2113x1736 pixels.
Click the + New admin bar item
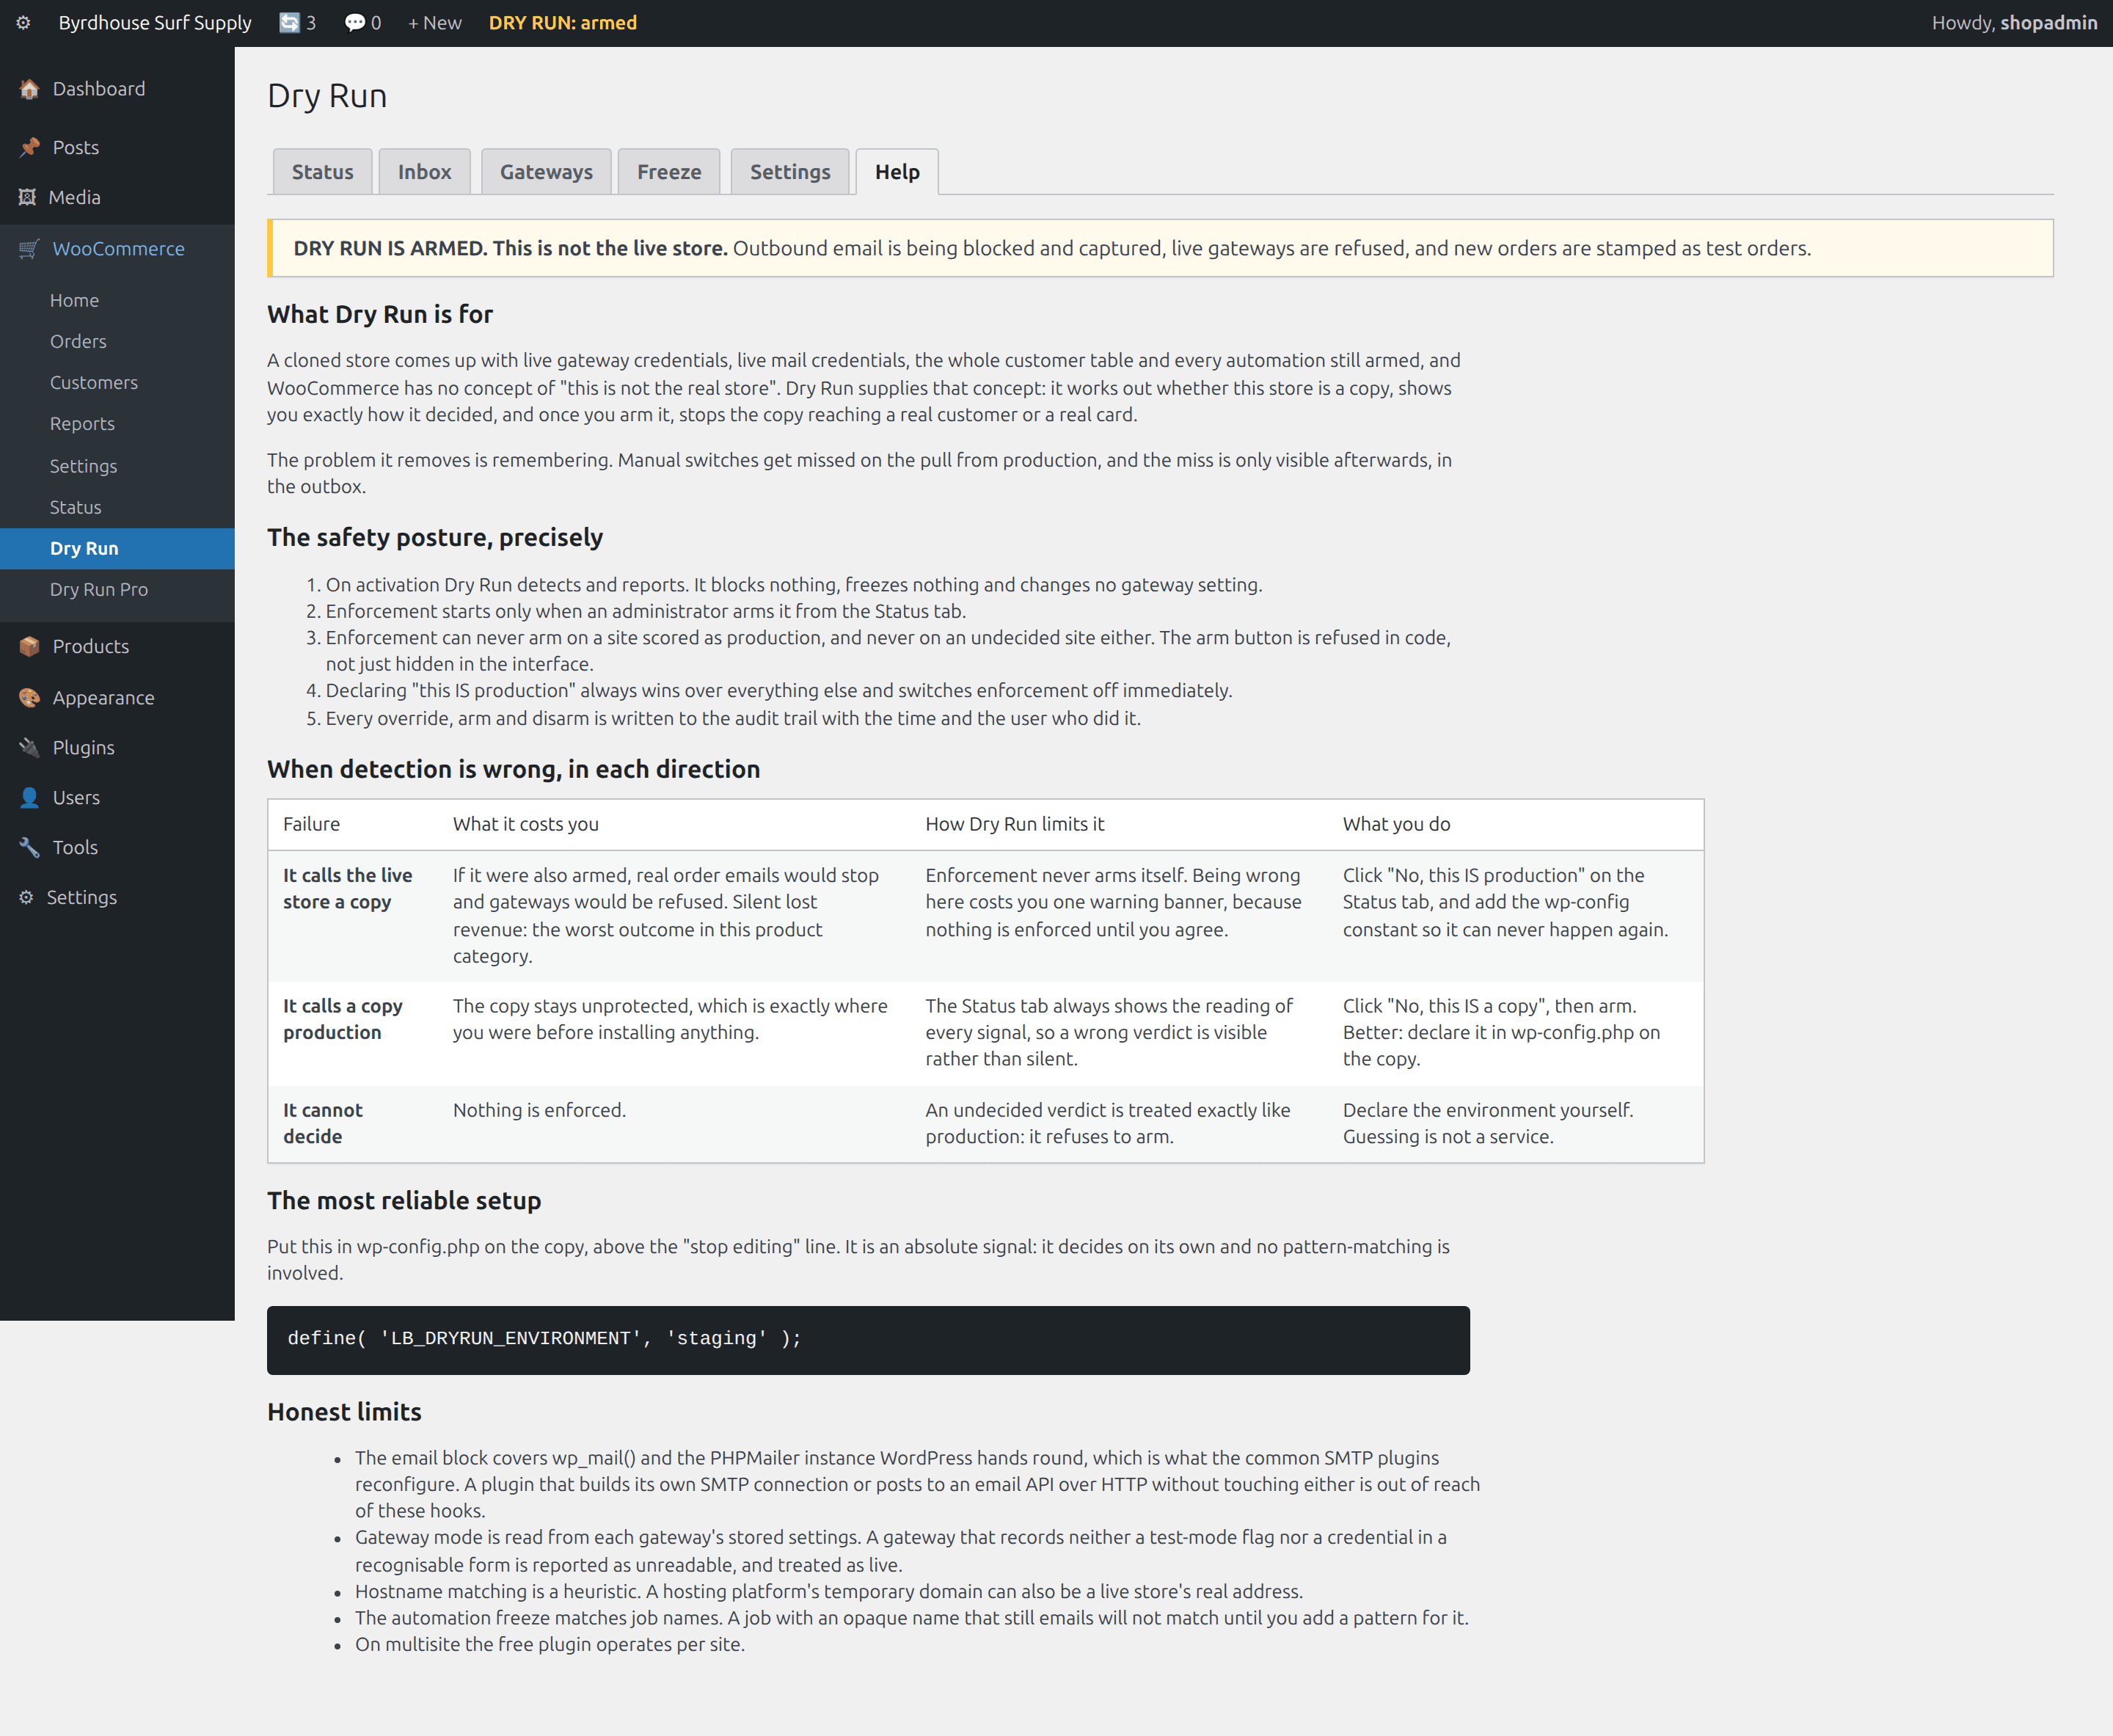pyautogui.click(x=435, y=23)
